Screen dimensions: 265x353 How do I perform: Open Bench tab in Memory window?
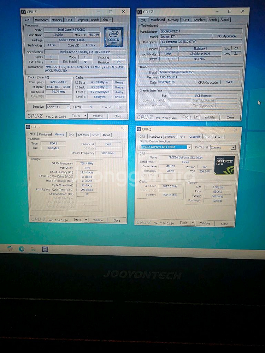[x=95, y=135]
